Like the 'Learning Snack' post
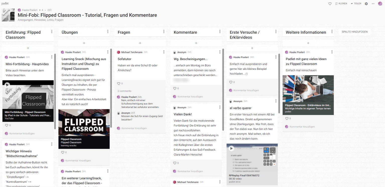Viewport: 385px width, 187px height. pos(63,152)
